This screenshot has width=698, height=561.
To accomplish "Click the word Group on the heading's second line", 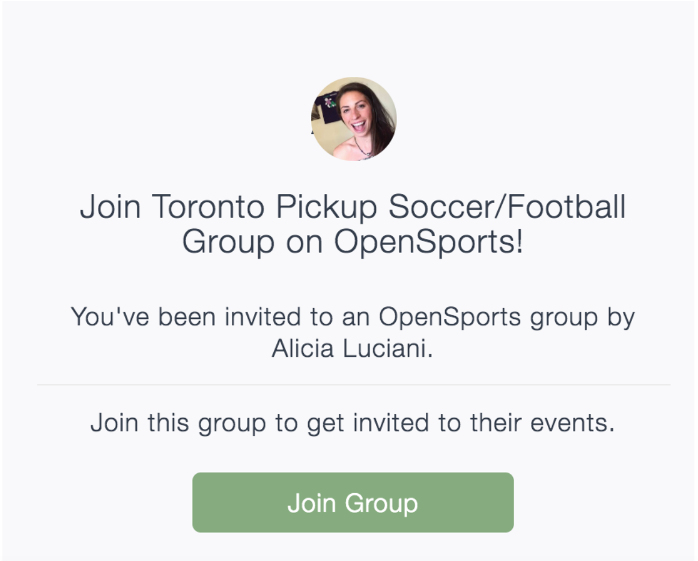I will coord(228,241).
